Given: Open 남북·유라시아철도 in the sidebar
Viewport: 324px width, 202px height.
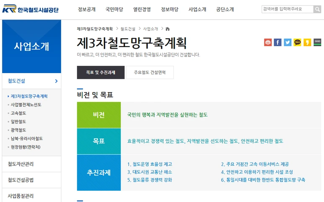Looking at the screenshot, I should pyautogui.click(x=27, y=139).
